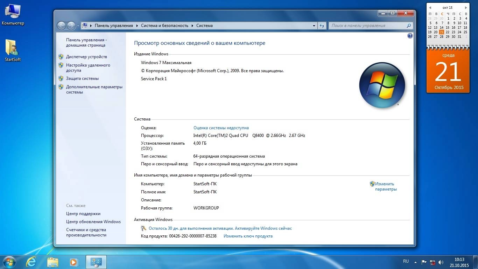Select highlighted date 21 in the mini calendar

442,32
